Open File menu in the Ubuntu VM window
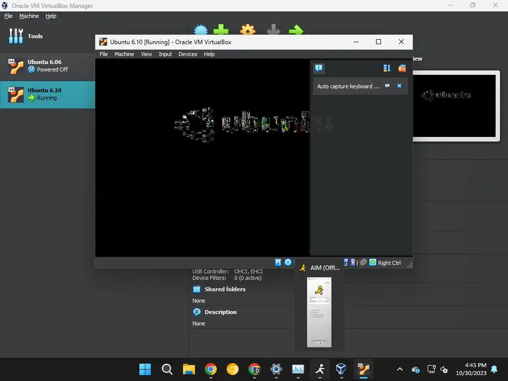 coord(104,54)
